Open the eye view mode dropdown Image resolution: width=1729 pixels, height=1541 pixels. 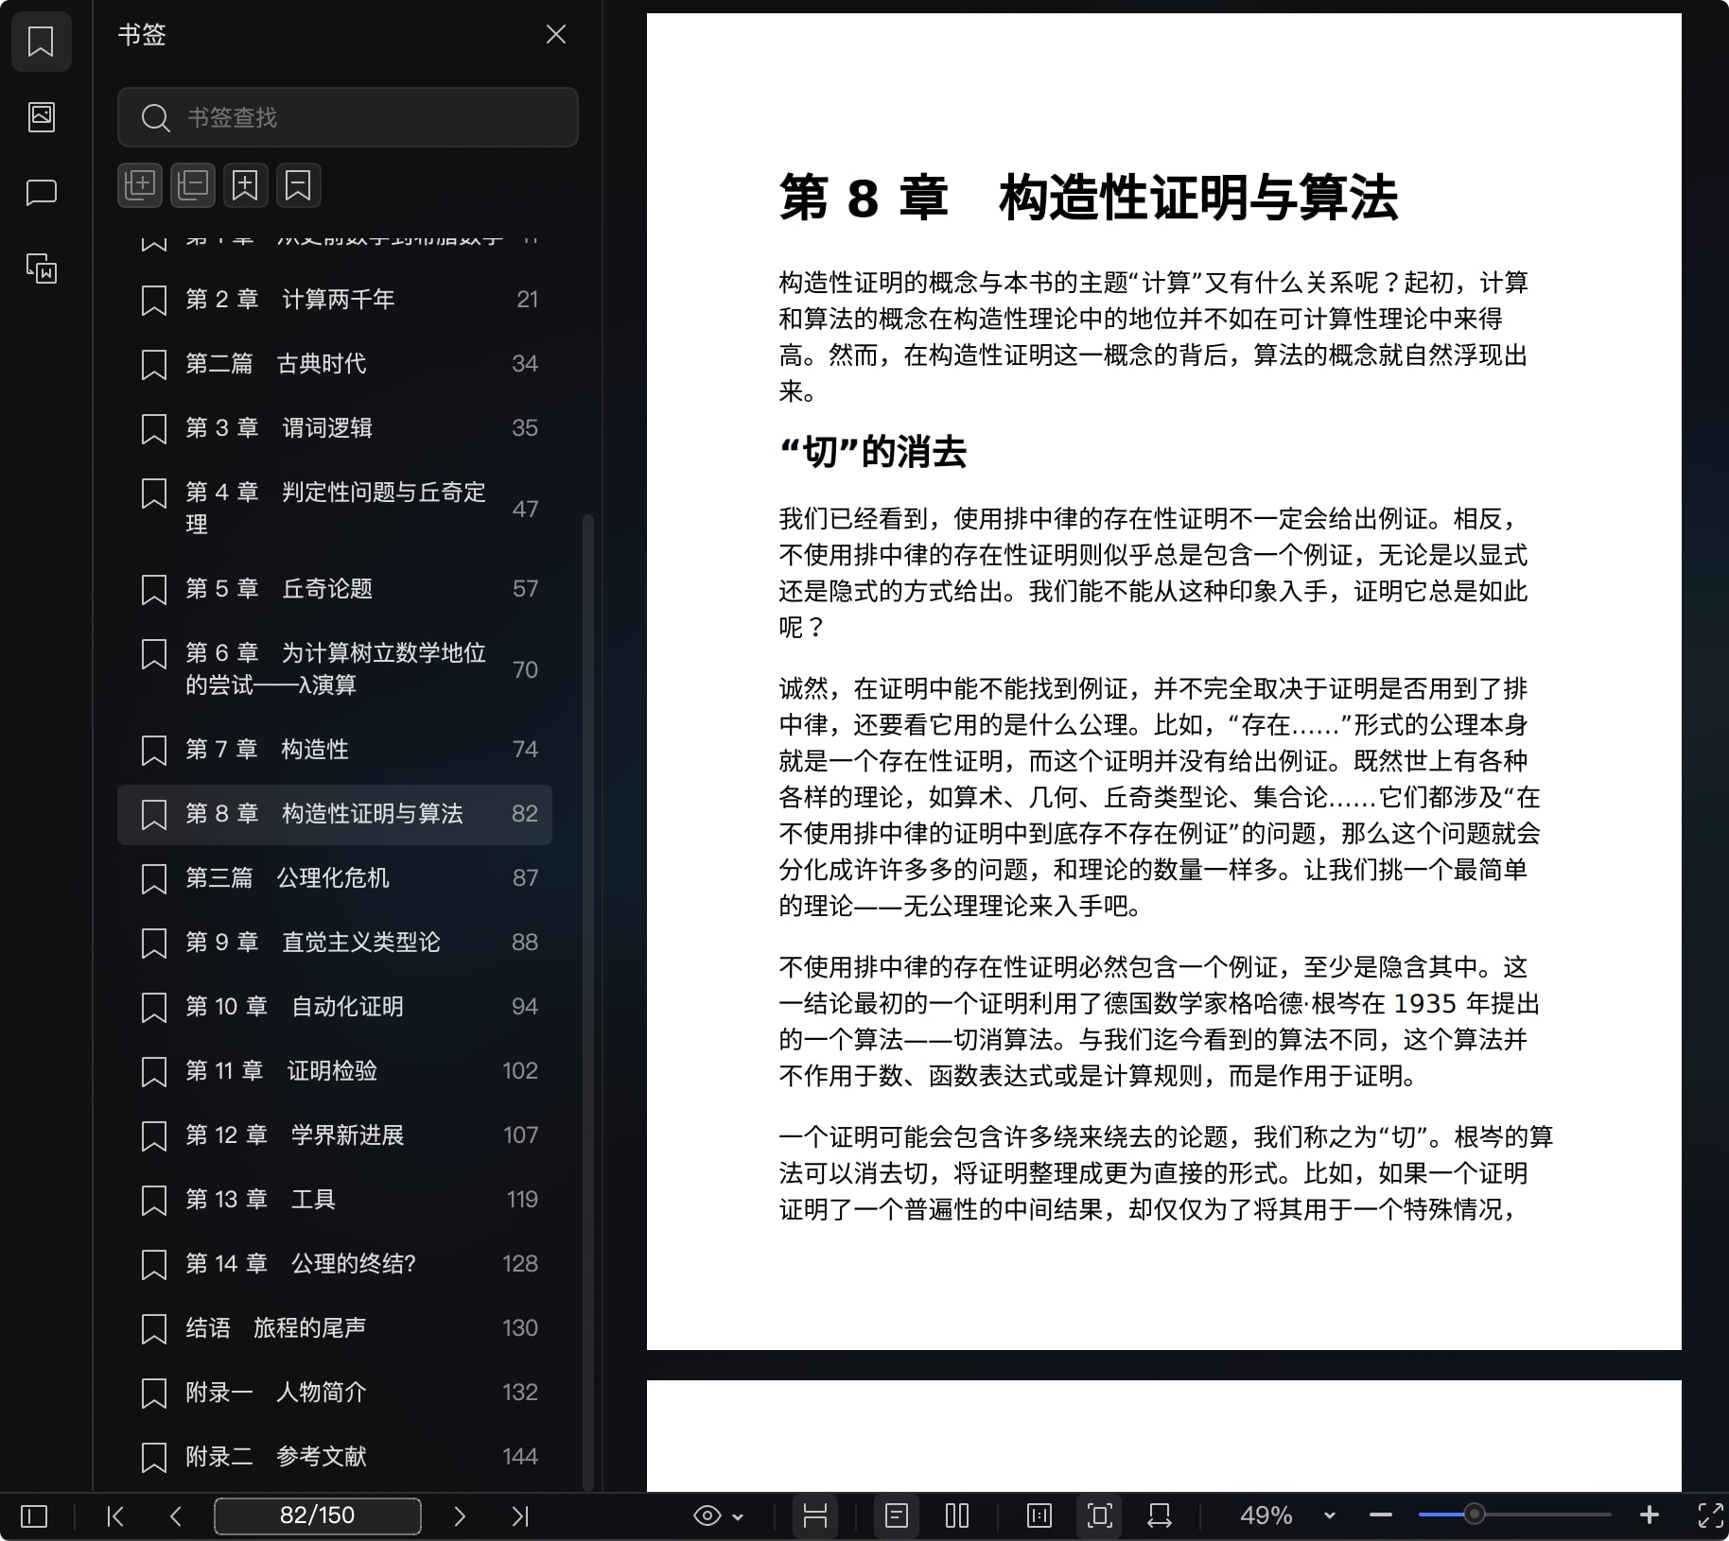[x=719, y=1516]
